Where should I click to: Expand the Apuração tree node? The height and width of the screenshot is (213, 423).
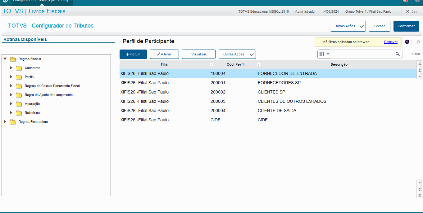(11, 104)
